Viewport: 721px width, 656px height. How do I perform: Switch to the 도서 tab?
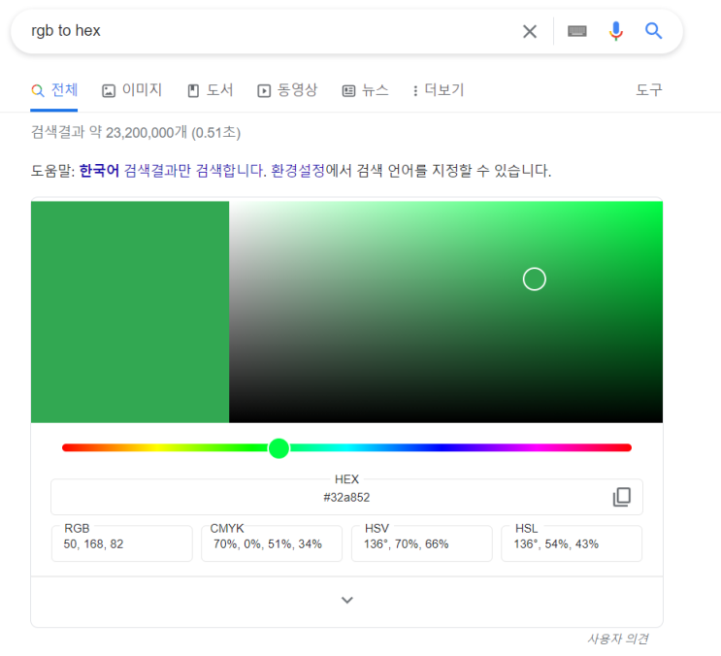pyautogui.click(x=211, y=90)
